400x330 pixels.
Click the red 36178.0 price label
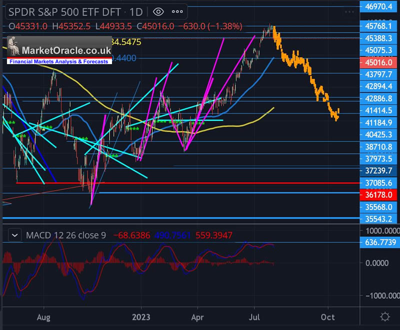(379, 195)
